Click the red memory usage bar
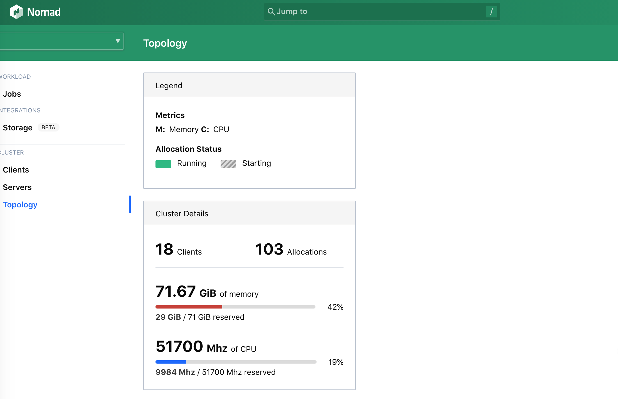Screen dimensions: 618x399 coord(189,307)
